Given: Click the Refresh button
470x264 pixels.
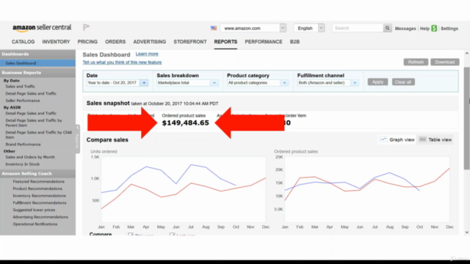Looking at the screenshot, I should [416, 62].
